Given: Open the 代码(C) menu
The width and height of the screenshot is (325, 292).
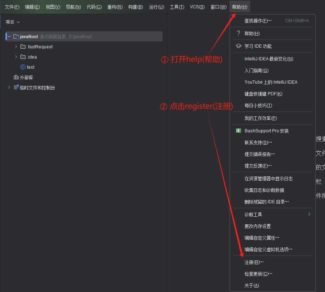Looking at the screenshot, I should click(94, 7).
